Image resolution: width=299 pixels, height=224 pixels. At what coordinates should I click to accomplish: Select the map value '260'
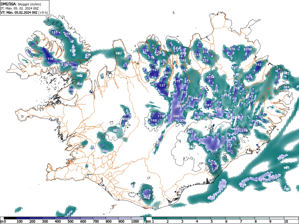pos(74,67)
